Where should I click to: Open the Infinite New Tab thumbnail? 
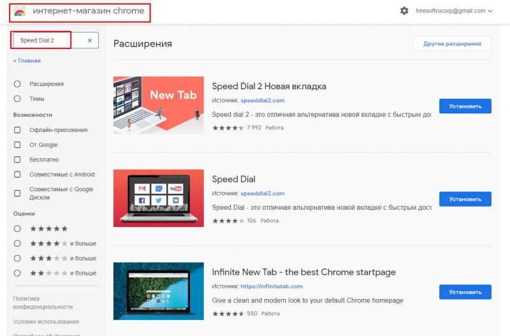point(159,291)
